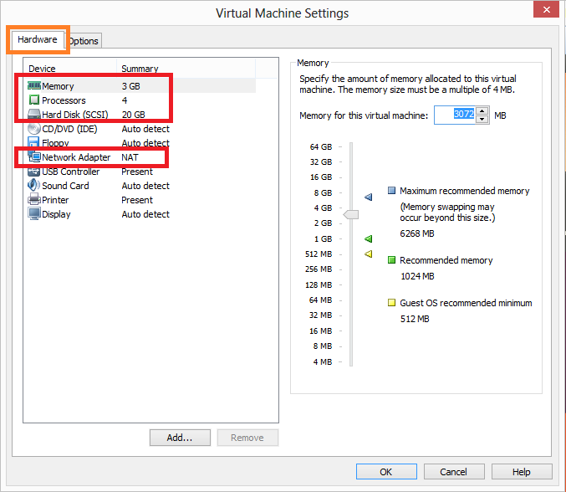Increase memory with spinner up arrow
Screen dimensions: 566x492
coord(482,110)
